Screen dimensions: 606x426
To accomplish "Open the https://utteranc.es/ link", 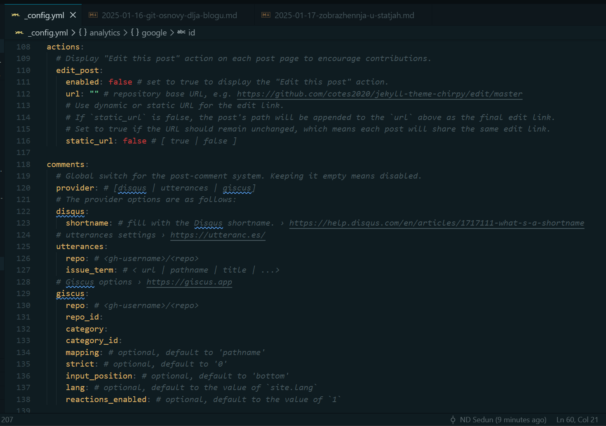I will tap(218, 235).
